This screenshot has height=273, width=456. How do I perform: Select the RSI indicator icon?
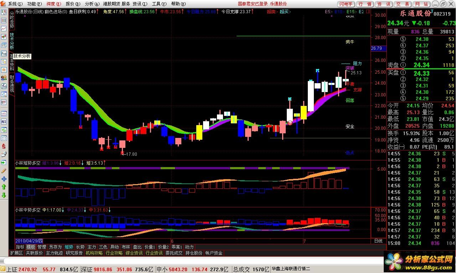pos(4,122)
